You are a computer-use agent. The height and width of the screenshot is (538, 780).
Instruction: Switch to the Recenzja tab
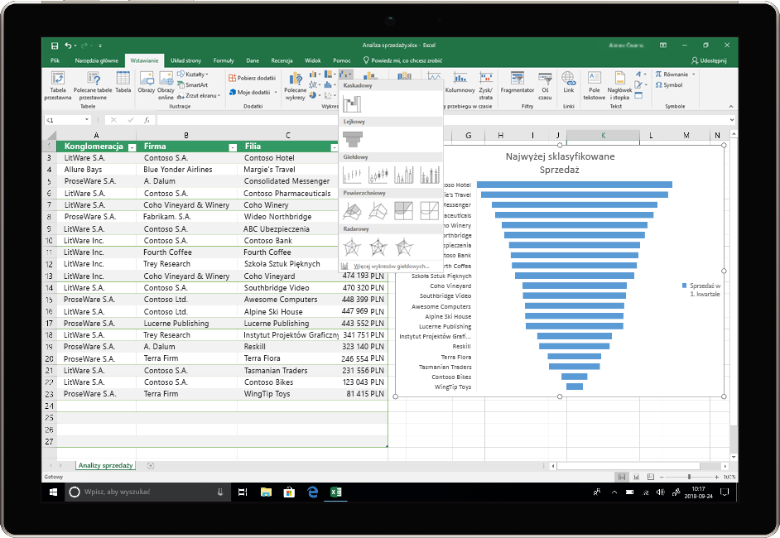pyautogui.click(x=282, y=60)
